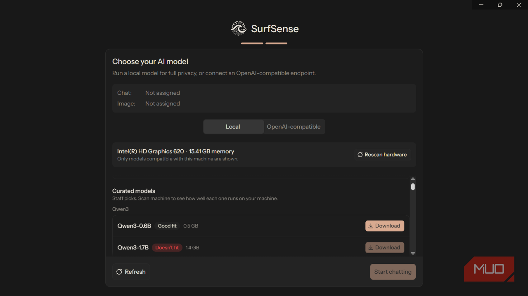Click the 0.5 GB size label
Screen dimensions: 528x296
(x=191, y=226)
